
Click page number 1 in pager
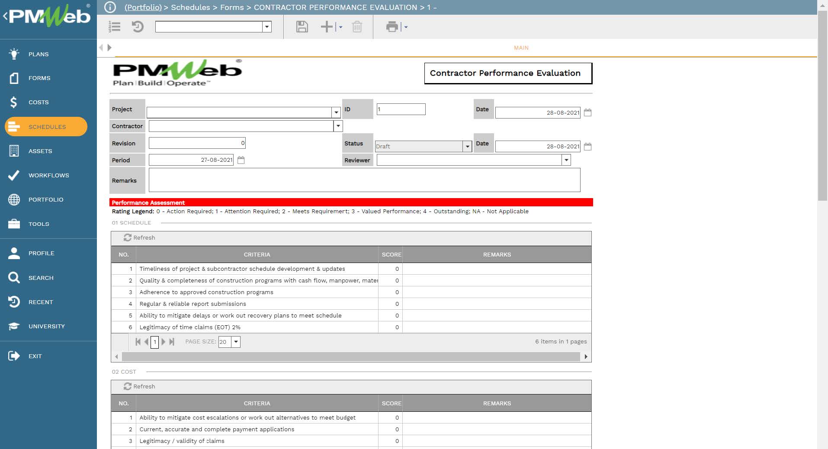pyautogui.click(x=154, y=342)
